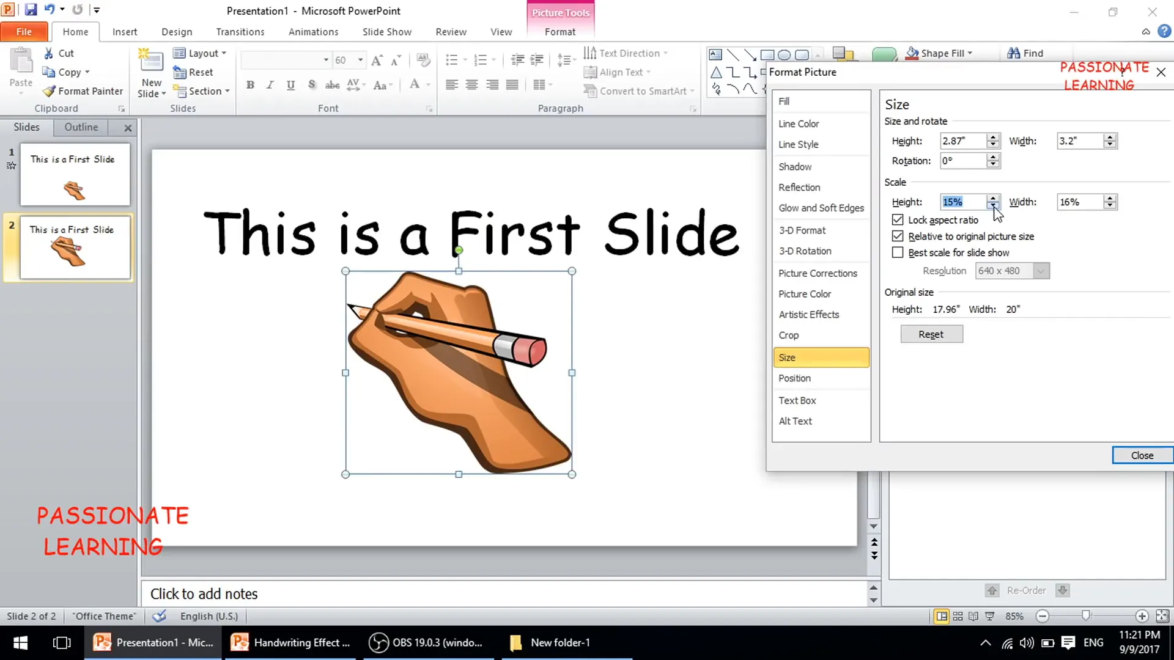Insert a New Slide using its icon
The image size is (1174, 660).
coord(151,61)
